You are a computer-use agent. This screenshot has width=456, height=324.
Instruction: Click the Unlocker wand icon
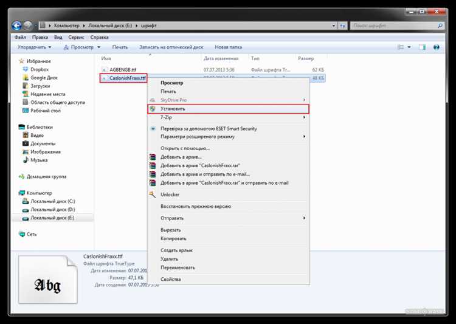click(153, 195)
